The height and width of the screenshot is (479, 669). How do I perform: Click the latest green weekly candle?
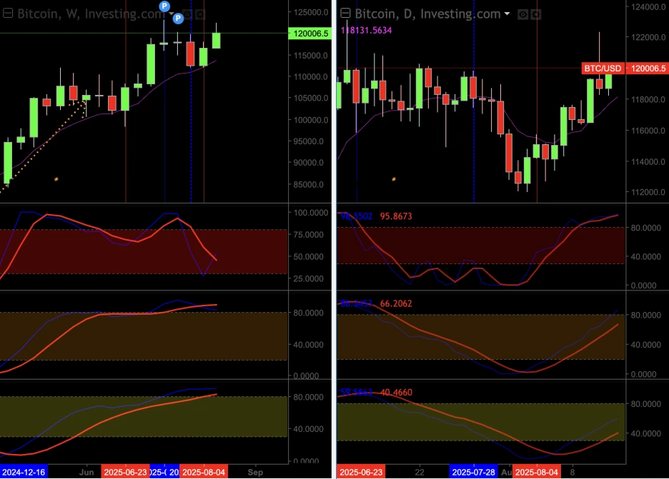217,41
